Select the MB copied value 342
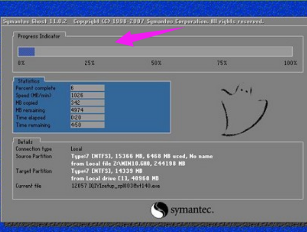The width and height of the screenshot is (307, 232). pyautogui.click(x=88, y=103)
